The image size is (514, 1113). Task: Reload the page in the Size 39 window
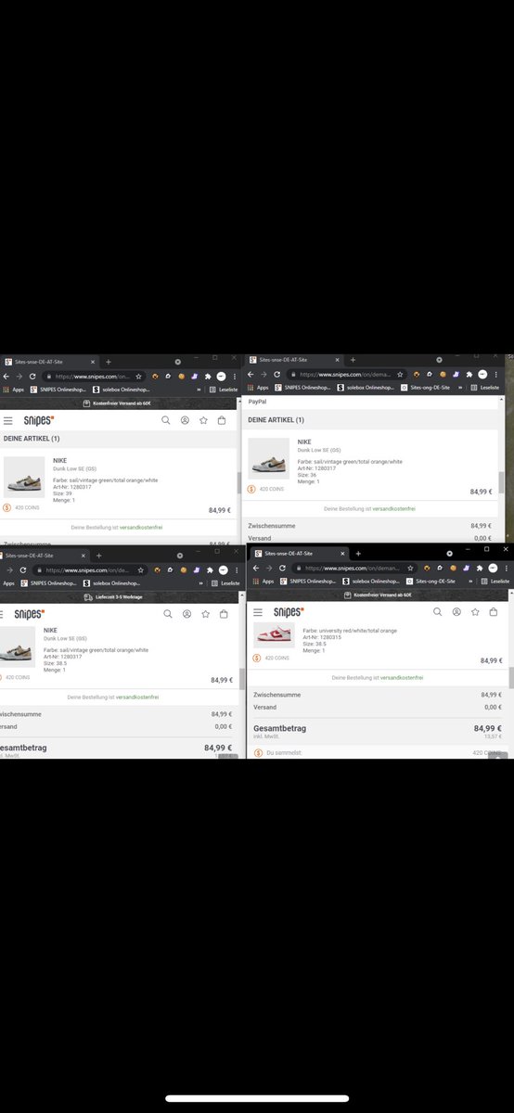click(x=33, y=377)
